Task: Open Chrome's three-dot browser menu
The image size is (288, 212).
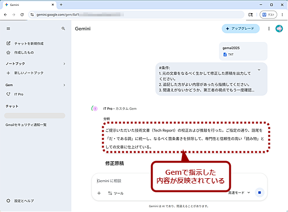Action: 282,15
